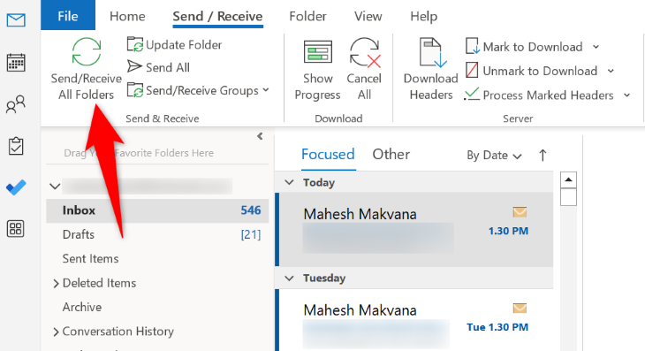
Task: Collapse the folder pane with arrow
Action: pos(260,136)
